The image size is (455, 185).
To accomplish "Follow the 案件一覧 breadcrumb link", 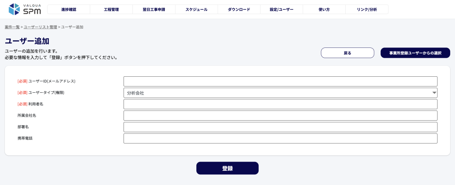I will click(x=12, y=27).
